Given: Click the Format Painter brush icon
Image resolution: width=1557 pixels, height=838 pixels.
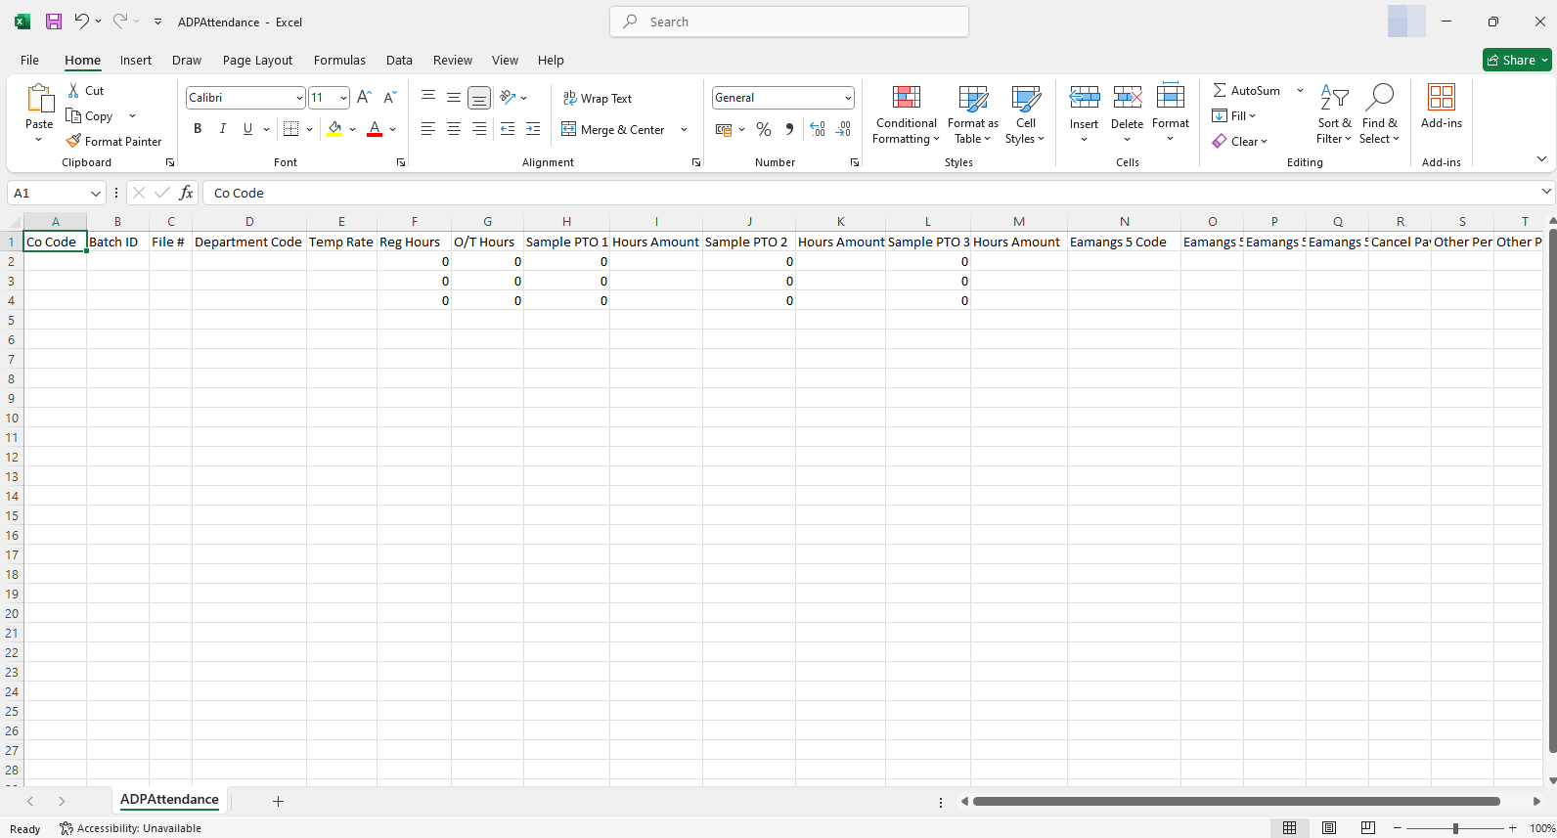Looking at the screenshot, I should pyautogui.click(x=73, y=141).
